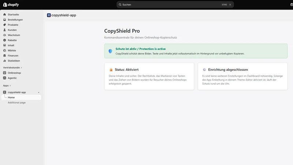The image size is (293, 165).
Task: Open Finanzen page
Action: tap(13, 56)
